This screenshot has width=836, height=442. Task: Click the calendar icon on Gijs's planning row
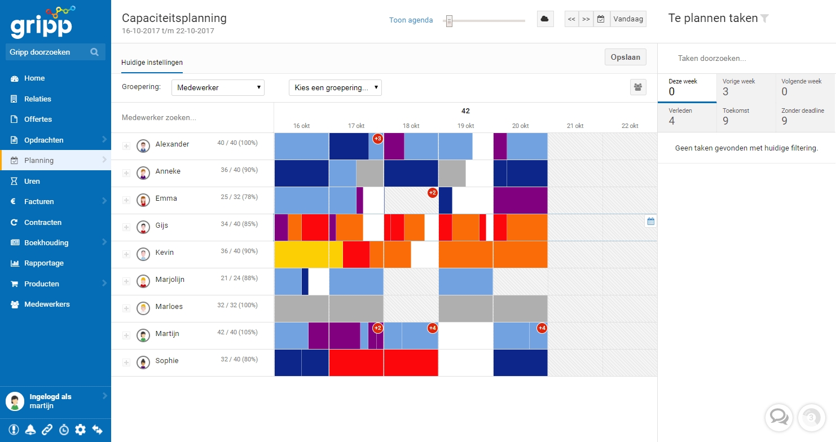click(650, 222)
